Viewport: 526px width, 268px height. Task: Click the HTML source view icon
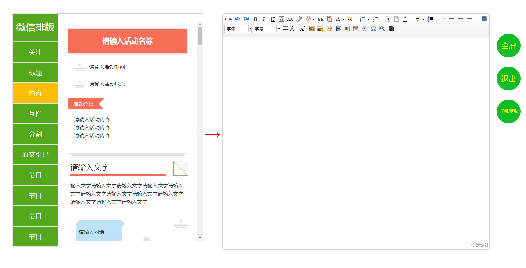tap(228, 19)
